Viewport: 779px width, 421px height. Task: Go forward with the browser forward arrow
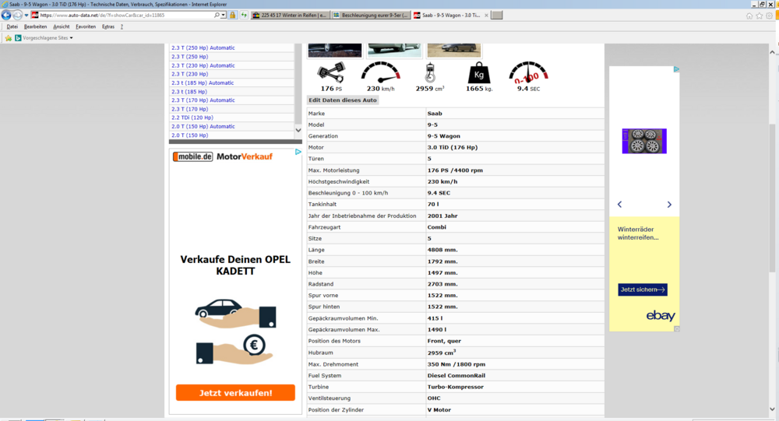17,16
